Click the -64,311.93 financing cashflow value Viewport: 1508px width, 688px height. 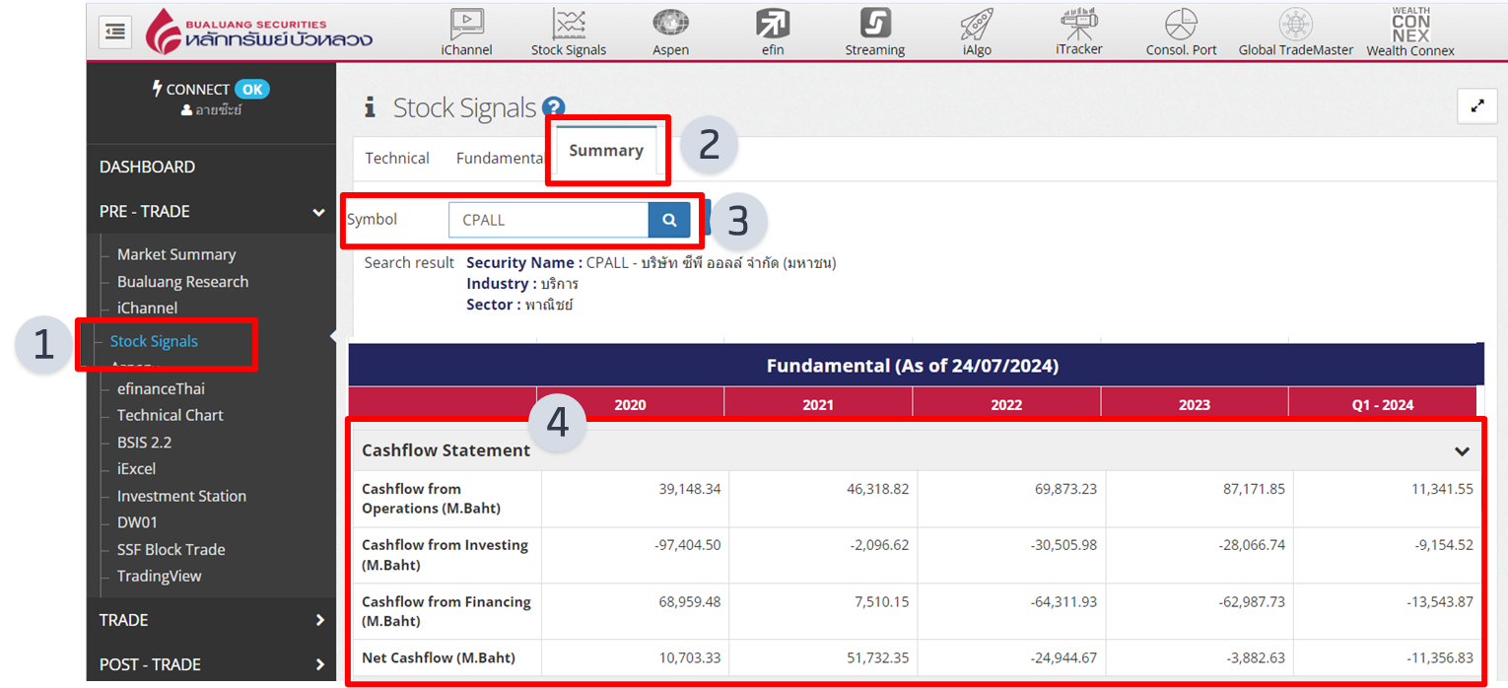pos(1063,601)
